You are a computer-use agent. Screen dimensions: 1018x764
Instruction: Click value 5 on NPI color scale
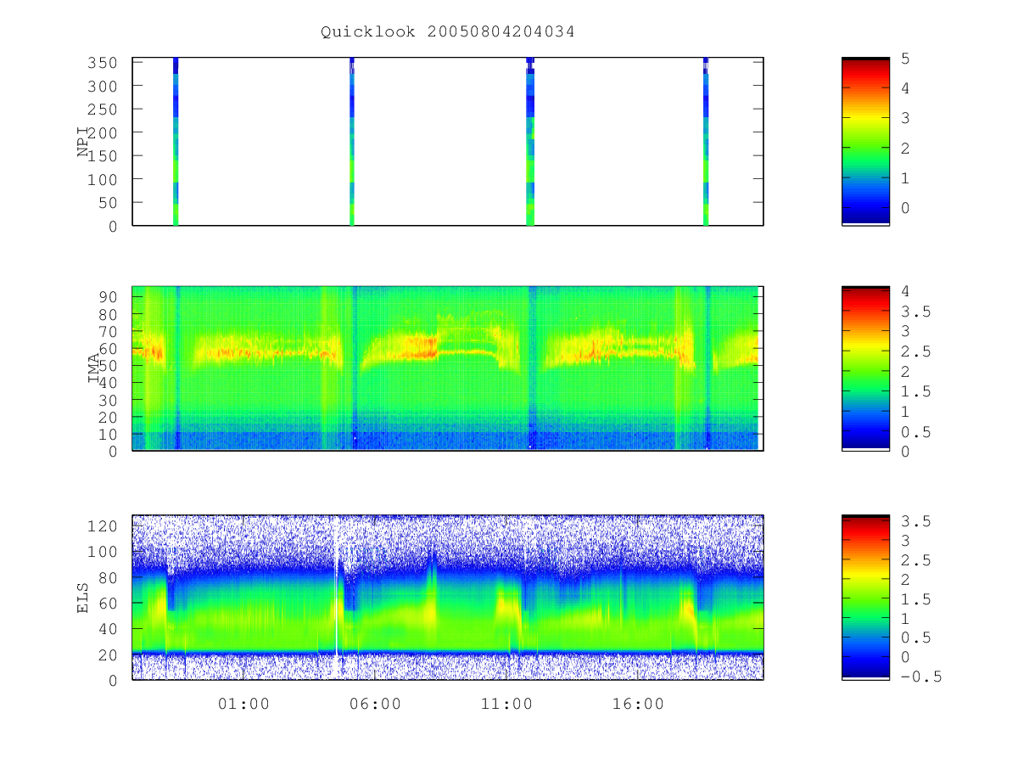point(905,59)
